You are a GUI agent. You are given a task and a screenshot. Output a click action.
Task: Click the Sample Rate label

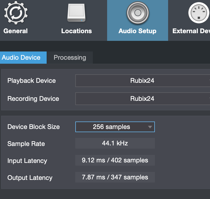pyautogui.click(x=26, y=144)
